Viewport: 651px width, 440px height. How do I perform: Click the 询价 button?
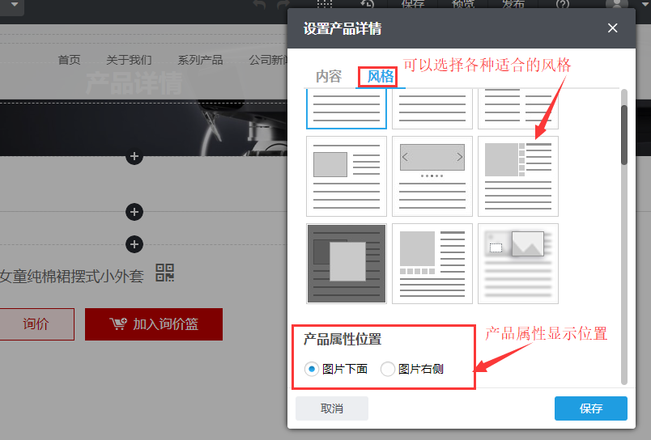(36, 324)
